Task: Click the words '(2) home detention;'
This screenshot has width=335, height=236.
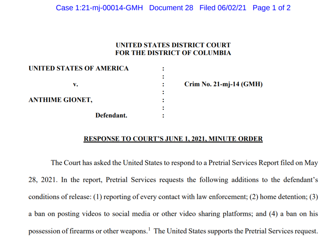Action: (278, 197)
